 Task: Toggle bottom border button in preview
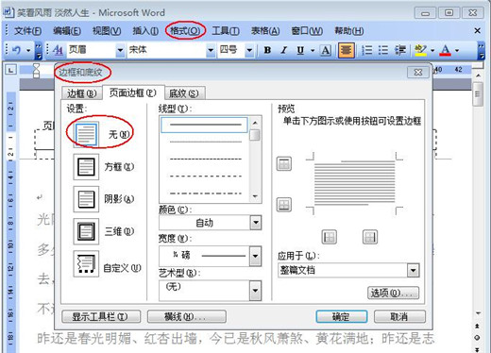click(284, 205)
